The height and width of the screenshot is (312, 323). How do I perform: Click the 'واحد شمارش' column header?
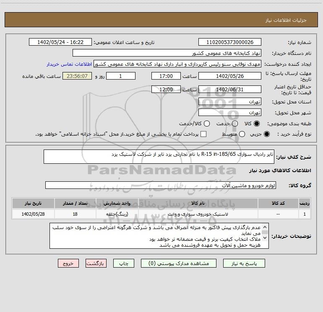tap(117, 203)
